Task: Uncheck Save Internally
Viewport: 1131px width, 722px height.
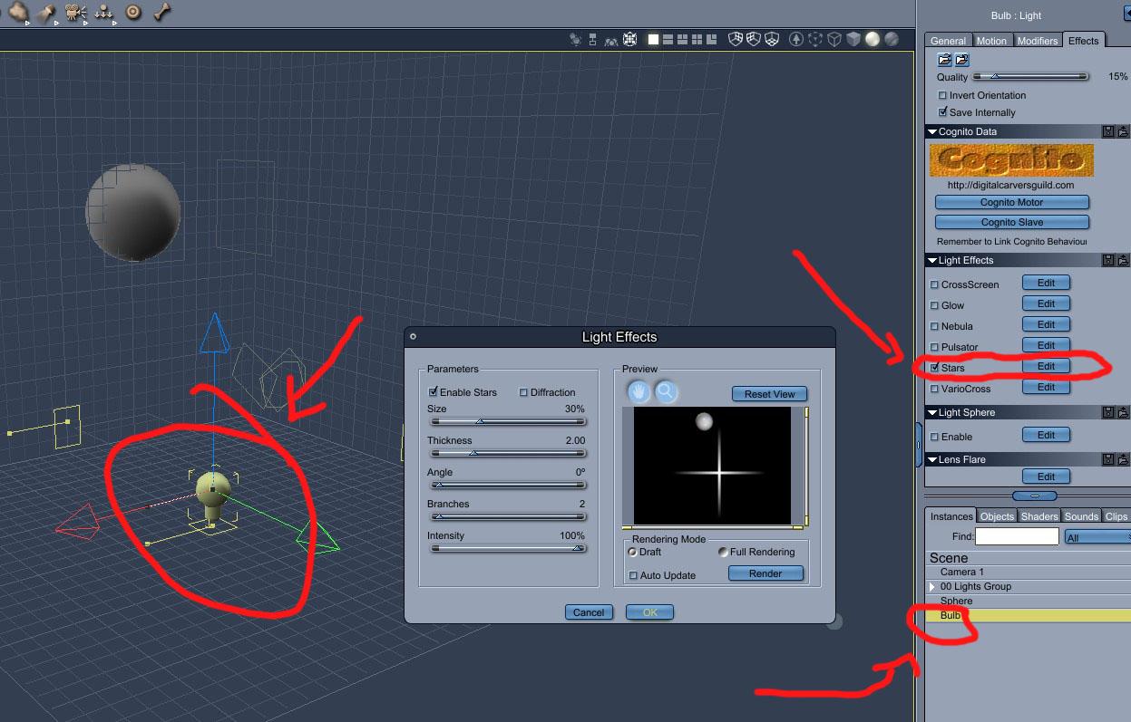Action: coord(942,112)
